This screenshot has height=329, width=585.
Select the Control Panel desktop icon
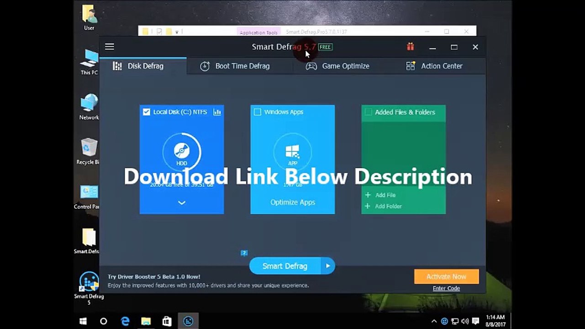pos(87,197)
